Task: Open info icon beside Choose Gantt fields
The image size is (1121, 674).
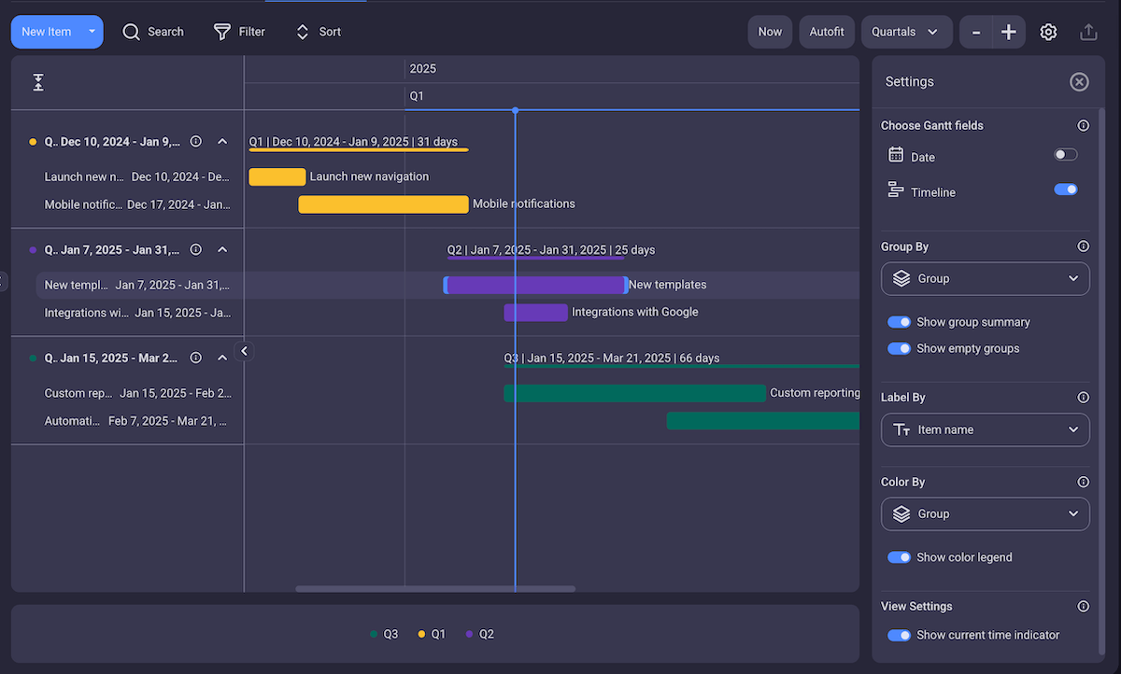Action: pos(1084,125)
